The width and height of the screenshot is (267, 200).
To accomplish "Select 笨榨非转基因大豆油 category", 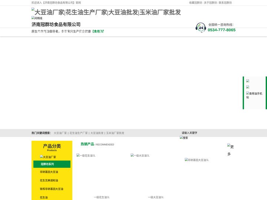I will pyautogui.click(x=52, y=189).
